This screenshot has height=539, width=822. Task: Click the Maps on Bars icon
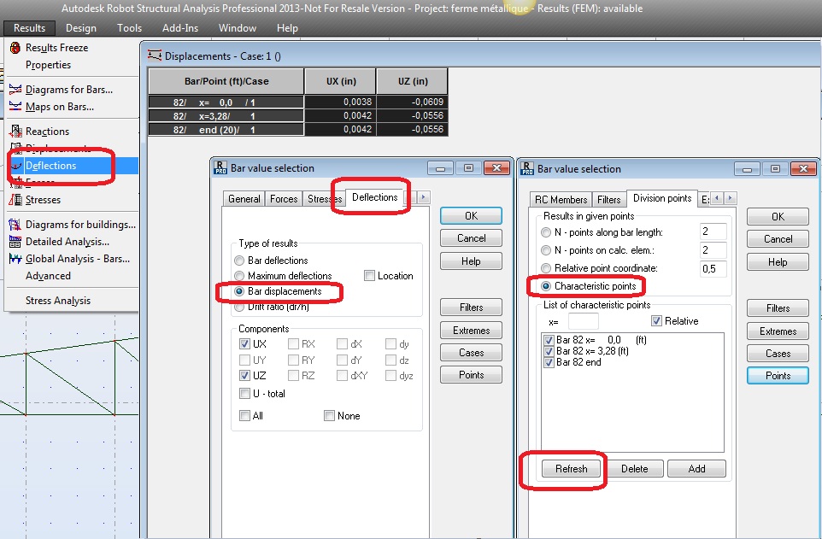[x=15, y=107]
